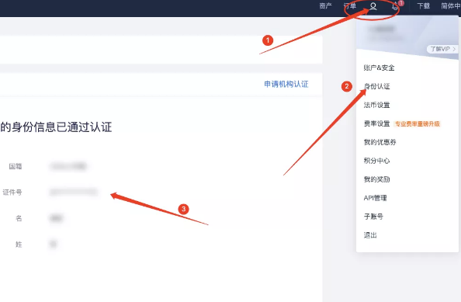
Task: Select 费率设置 menu item
Action: click(376, 123)
